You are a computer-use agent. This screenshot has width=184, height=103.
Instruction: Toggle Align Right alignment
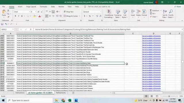53,16
